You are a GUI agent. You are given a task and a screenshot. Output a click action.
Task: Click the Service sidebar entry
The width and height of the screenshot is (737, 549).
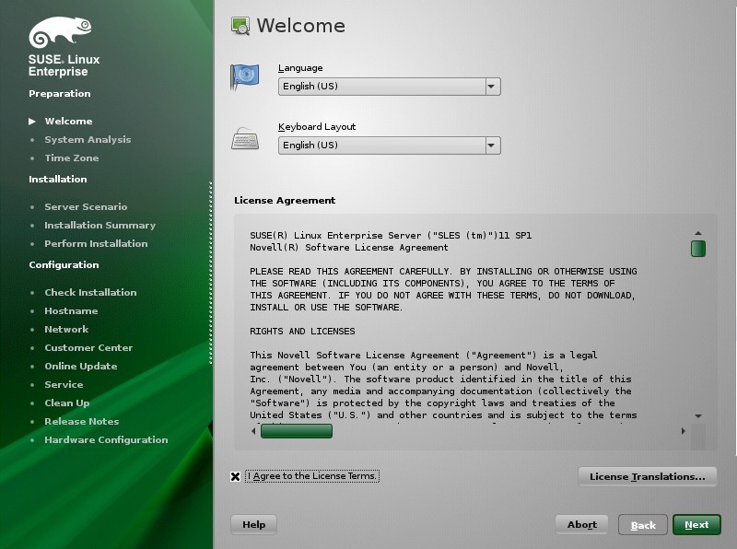(x=64, y=384)
